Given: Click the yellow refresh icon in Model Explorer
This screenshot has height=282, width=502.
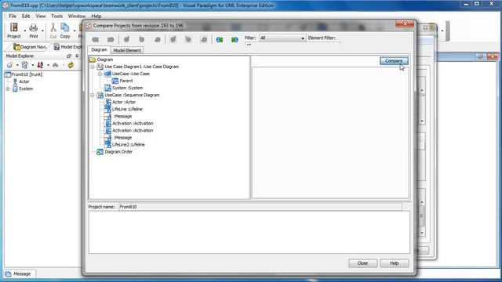Looking at the screenshot, I should point(71,65).
